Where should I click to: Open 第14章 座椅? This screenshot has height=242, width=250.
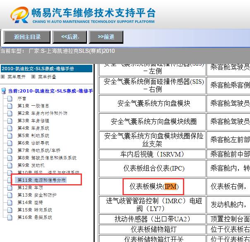[x=30, y=202]
